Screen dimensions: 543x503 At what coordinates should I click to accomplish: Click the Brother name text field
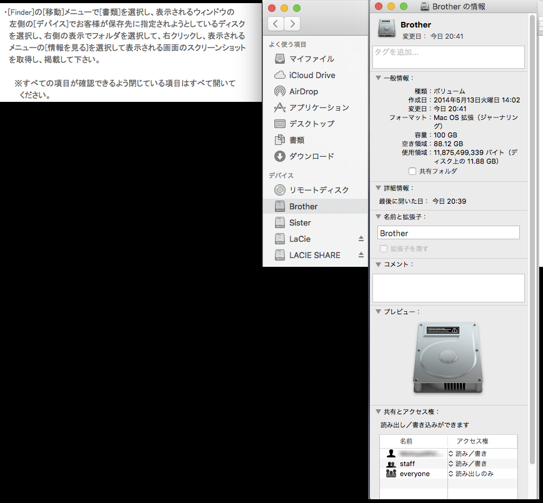(448, 233)
